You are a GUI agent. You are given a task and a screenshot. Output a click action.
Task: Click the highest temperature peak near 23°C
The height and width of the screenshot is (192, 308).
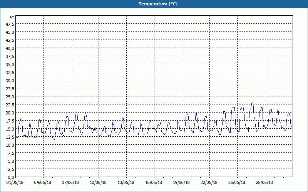pyautogui.click(x=253, y=102)
